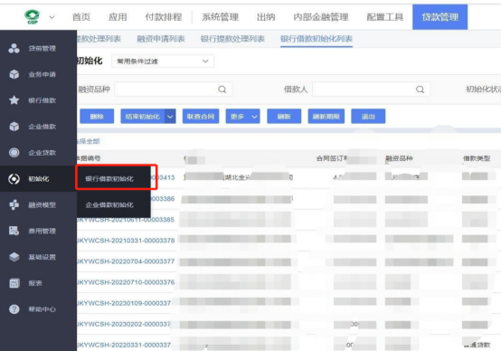Open the 基础设置 layers icon
Screen dimensions: 501x351
(x=14, y=257)
